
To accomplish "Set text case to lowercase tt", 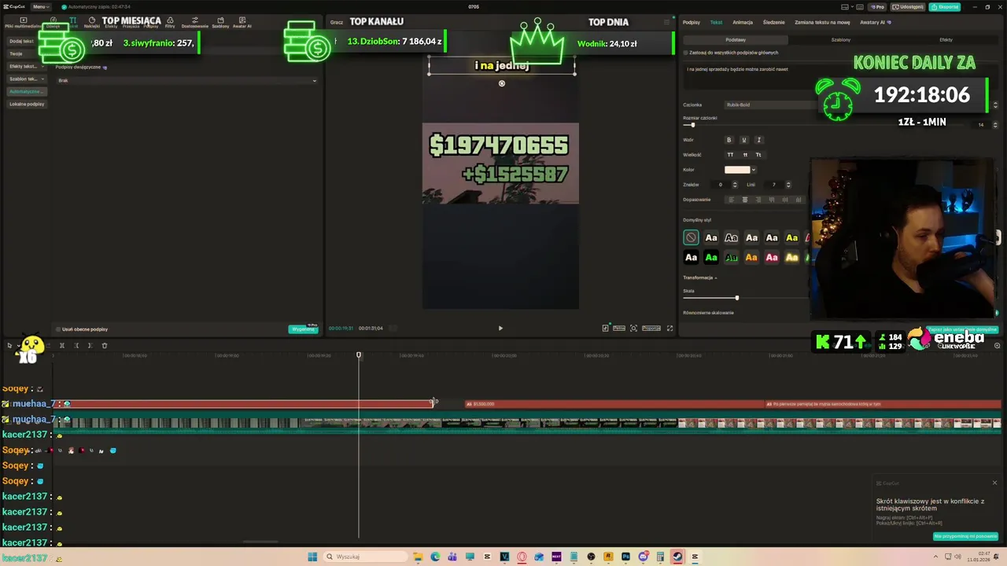I will click(744, 155).
